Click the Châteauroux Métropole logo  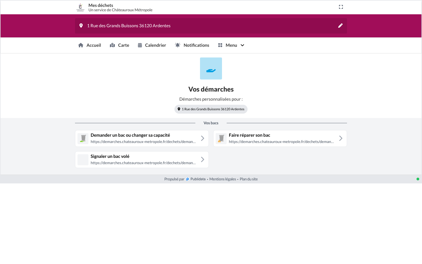[x=80, y=7]
